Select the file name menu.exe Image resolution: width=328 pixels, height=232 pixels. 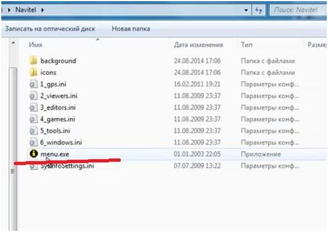[55, 154]
